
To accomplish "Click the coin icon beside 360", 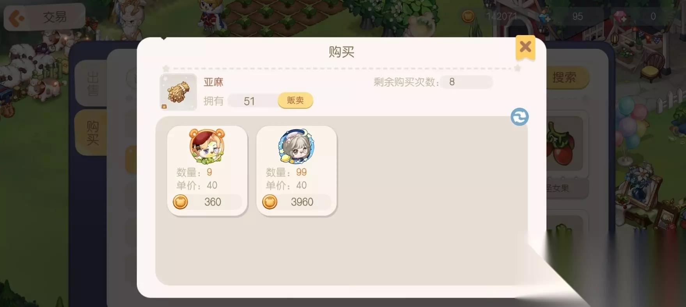I will point(180,202).
